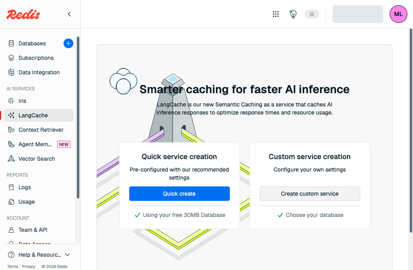Go to Vector Search menu item
Screen dimensions: 413x270
tap(37, 159)
